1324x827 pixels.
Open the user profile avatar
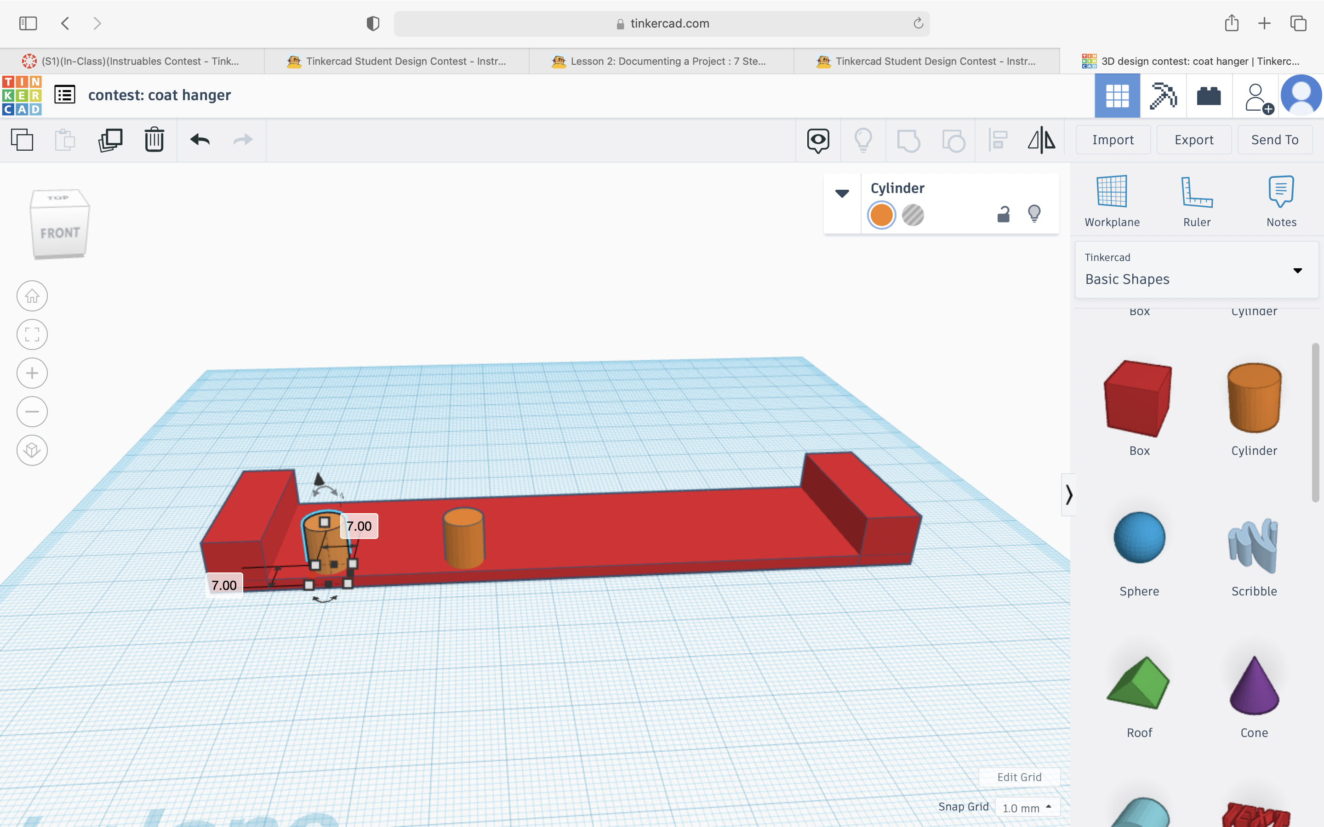(x=1301, y=95)
